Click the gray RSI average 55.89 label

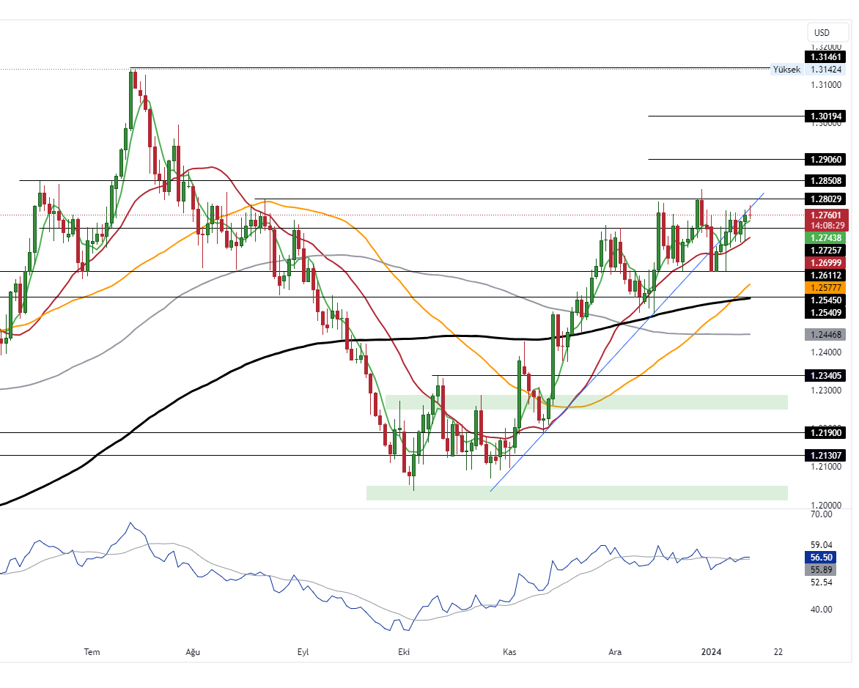pyautogui.click(x=825, y=569)
